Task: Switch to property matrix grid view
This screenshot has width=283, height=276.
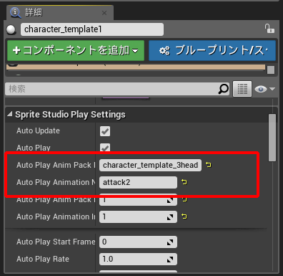Action: [x=242, y=89]
